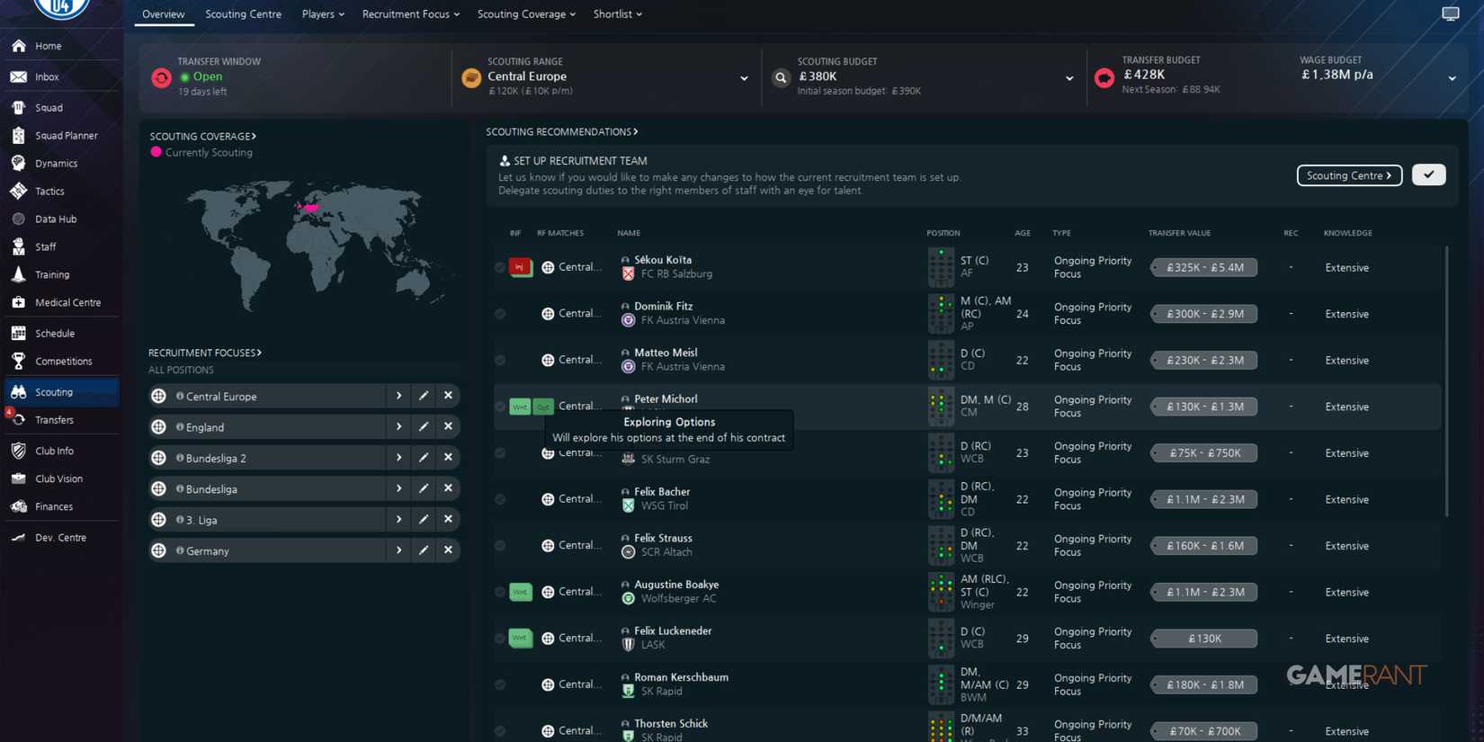Select the checkbox for Felix Bacher
This screenshot has width=1484, height=742.
pos(500,499)
